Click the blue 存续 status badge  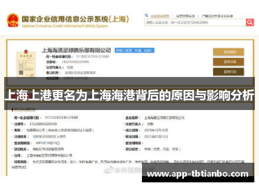(135, 51)
